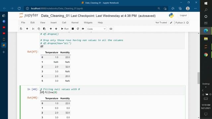Image resolution: width=212 pixels, height=119 pixels.
Task: Open browser collections icon
Action: [x=180, y=9]
